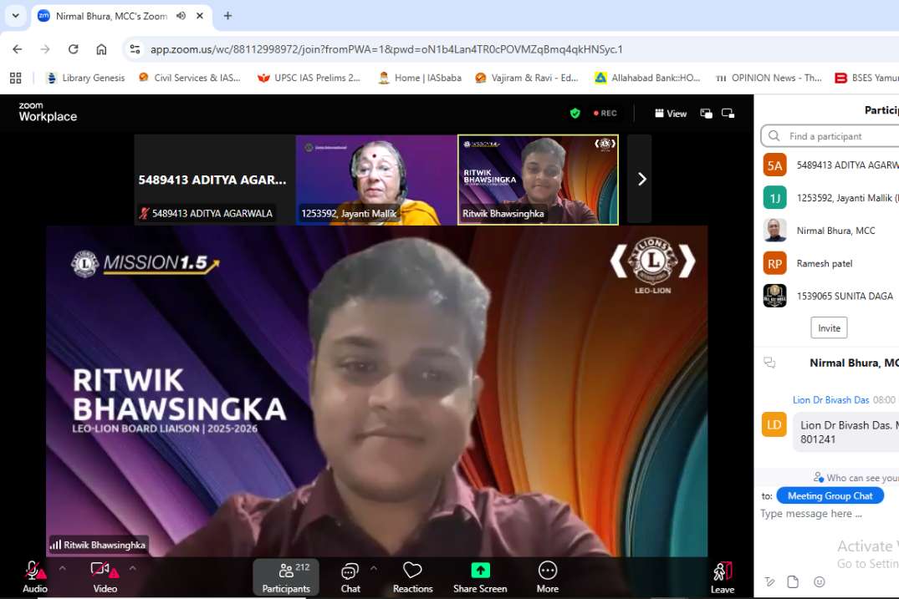The image size is (899, 599).
Task: Click the file attachment icon in chat
Action: coord(793,581)
